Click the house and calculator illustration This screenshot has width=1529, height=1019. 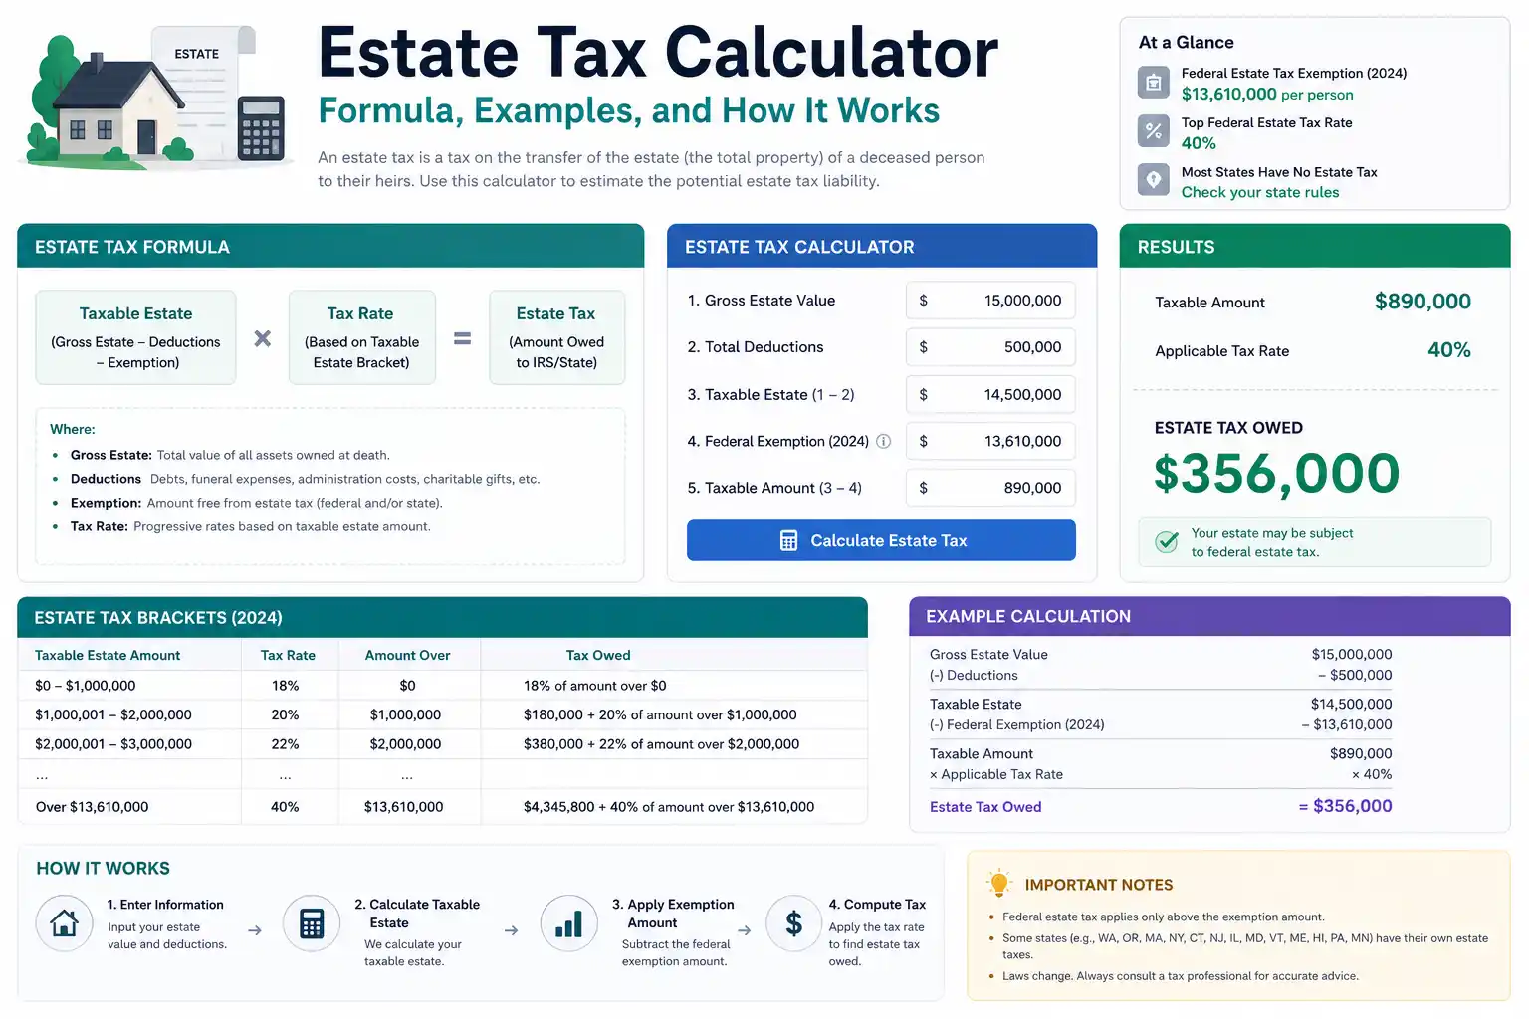(156, 98)
